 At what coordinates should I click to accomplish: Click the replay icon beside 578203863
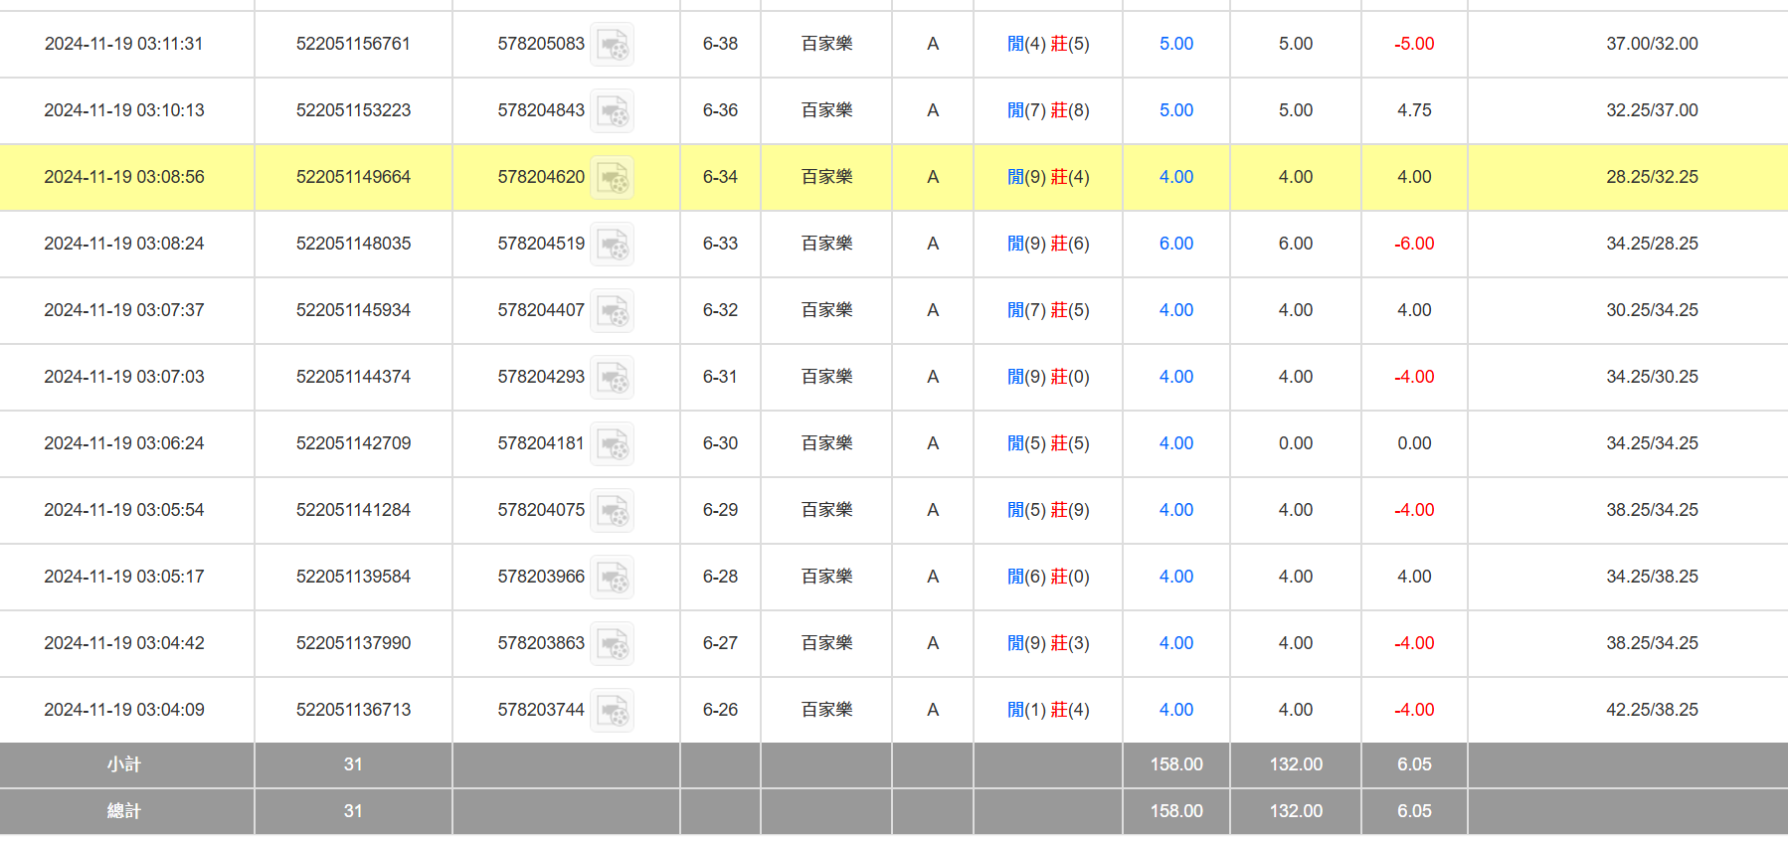point(612,644)
